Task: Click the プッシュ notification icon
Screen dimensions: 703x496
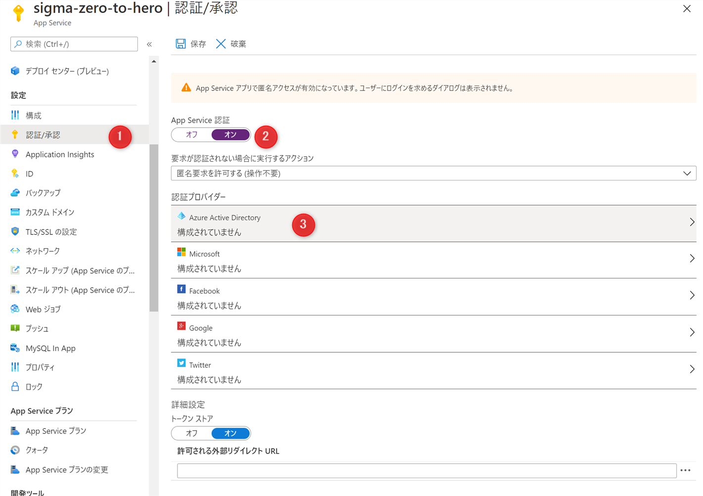Action: (x=15, y=328)
